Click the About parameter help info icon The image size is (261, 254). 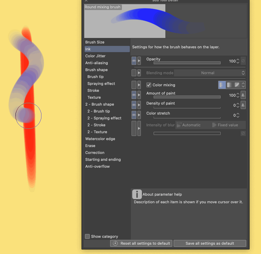tap(137, 194)
